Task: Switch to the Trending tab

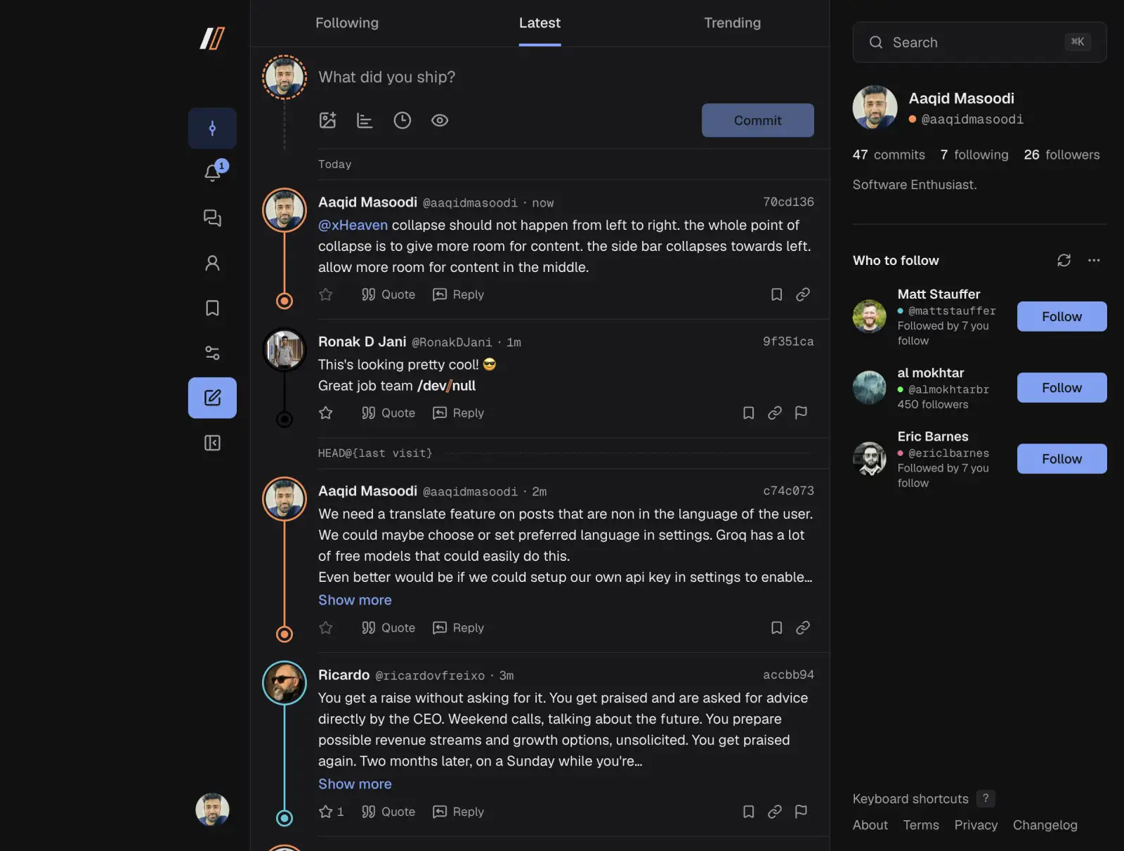Action: click(732, 22)
